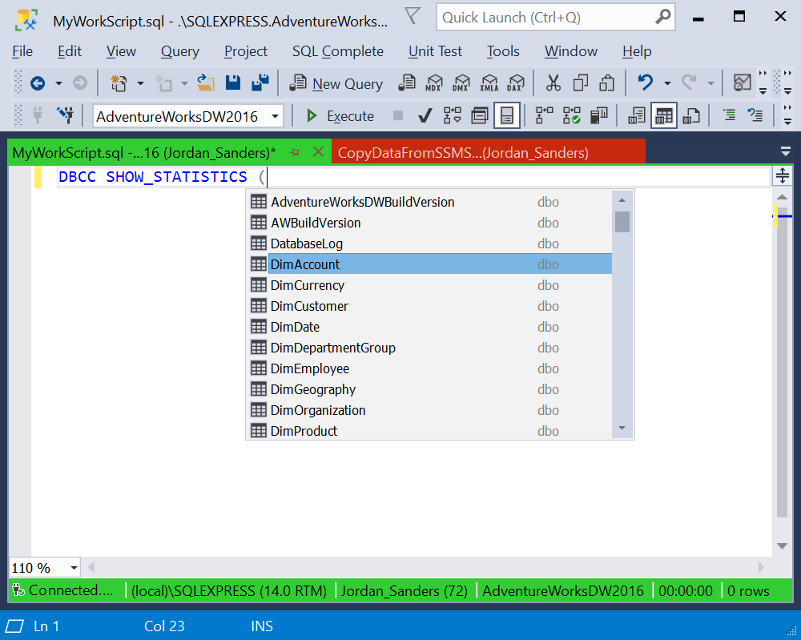
Task: Open the Query menu
Action: tap(179, 51)
